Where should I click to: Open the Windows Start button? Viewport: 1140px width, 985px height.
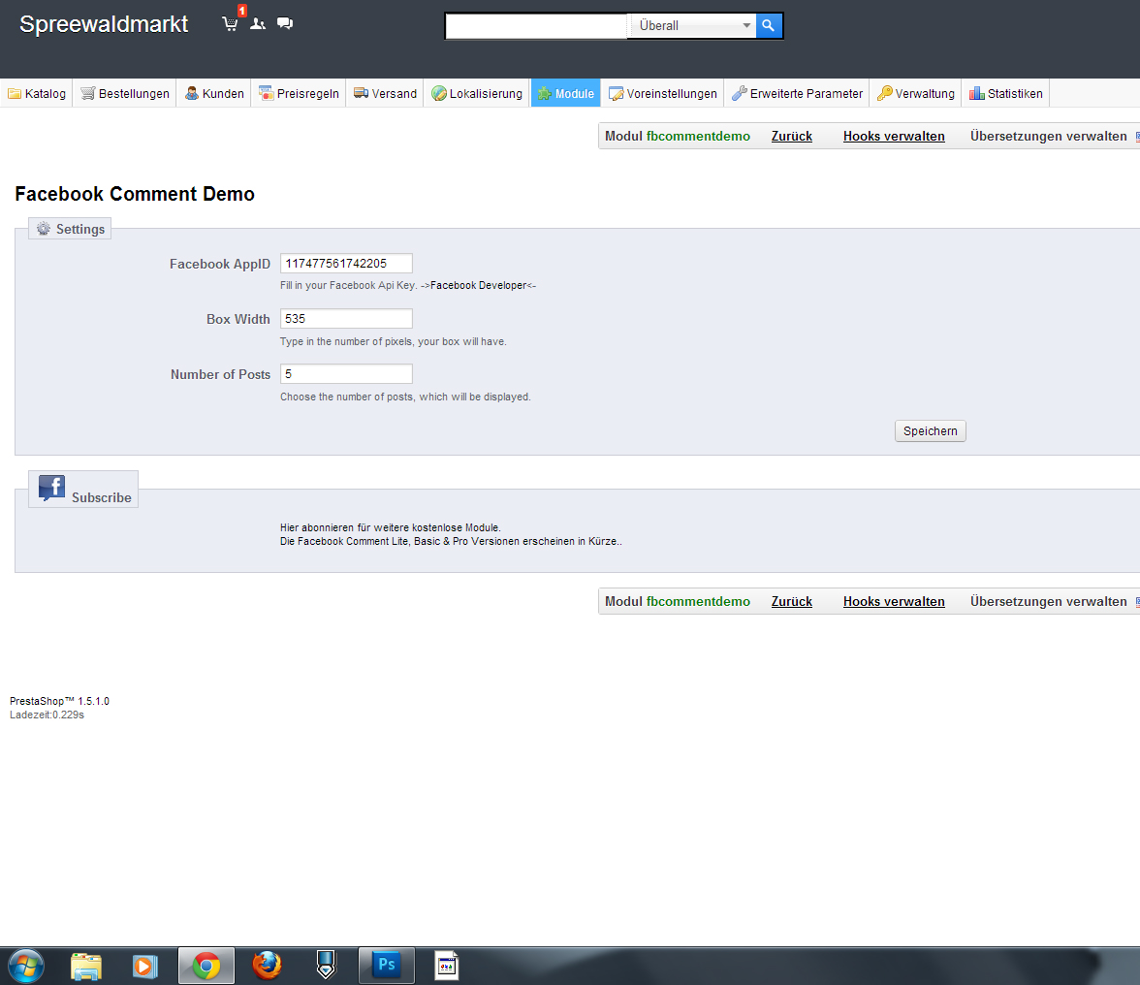point(26,967)
